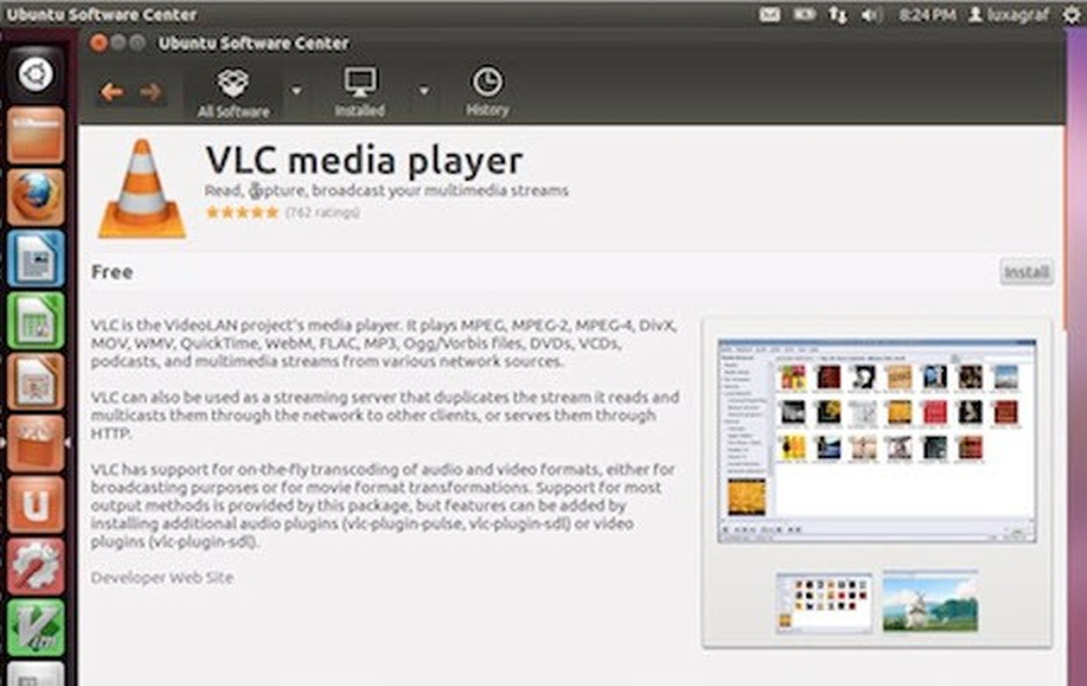
Task: Close the Ubuntu Software Center window
Action: 99,43
